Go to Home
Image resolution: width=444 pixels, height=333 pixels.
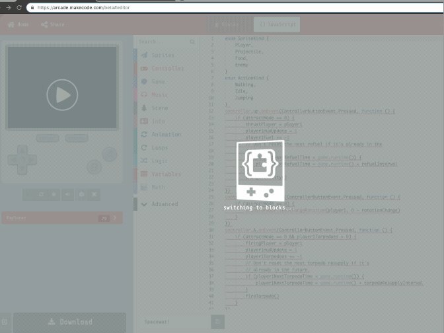coord(18,24)
